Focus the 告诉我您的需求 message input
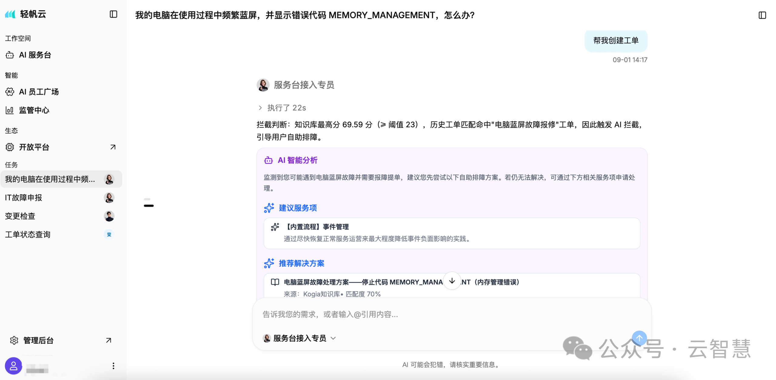Image resolution: width=776 pixels, height=380 pixels. tap(452, 315)
